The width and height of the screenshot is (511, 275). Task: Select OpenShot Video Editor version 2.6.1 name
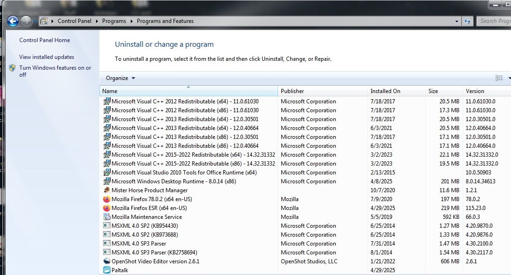point(156,261)
